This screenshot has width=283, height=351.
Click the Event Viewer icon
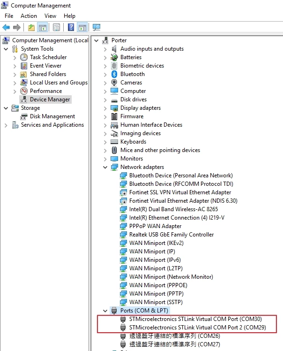coord(24,66)
